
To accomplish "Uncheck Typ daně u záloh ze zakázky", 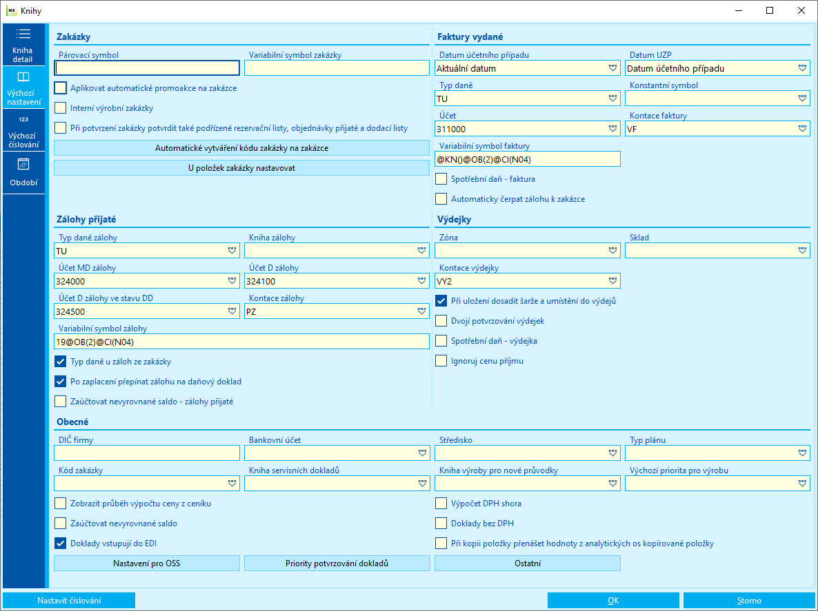I will (61, 361).
